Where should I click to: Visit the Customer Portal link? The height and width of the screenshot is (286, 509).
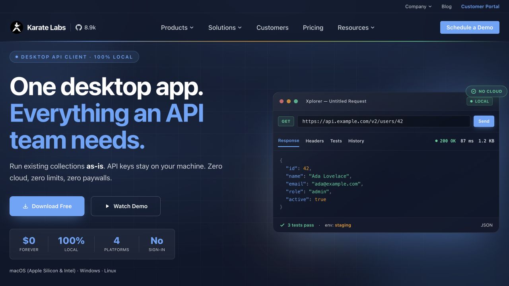(480, 6)
